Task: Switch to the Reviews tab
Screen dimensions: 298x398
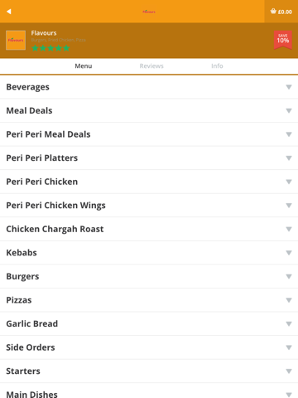Action: tap(151, 66)
